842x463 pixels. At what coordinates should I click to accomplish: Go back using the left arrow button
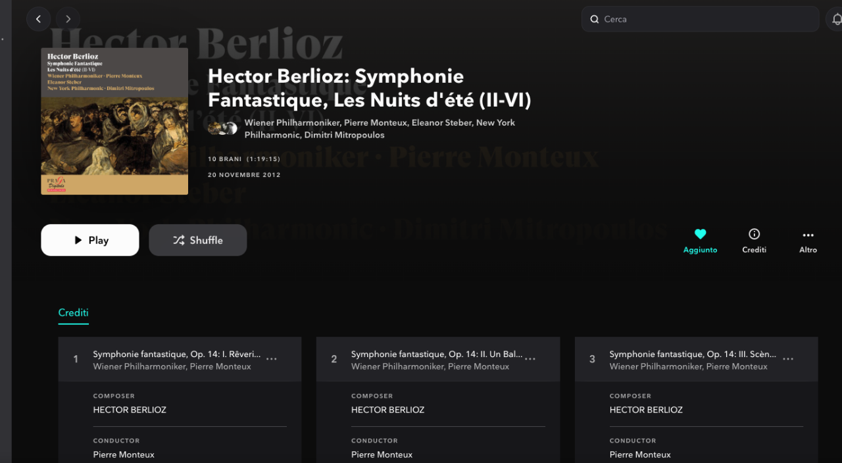click(x=38, y=19)
